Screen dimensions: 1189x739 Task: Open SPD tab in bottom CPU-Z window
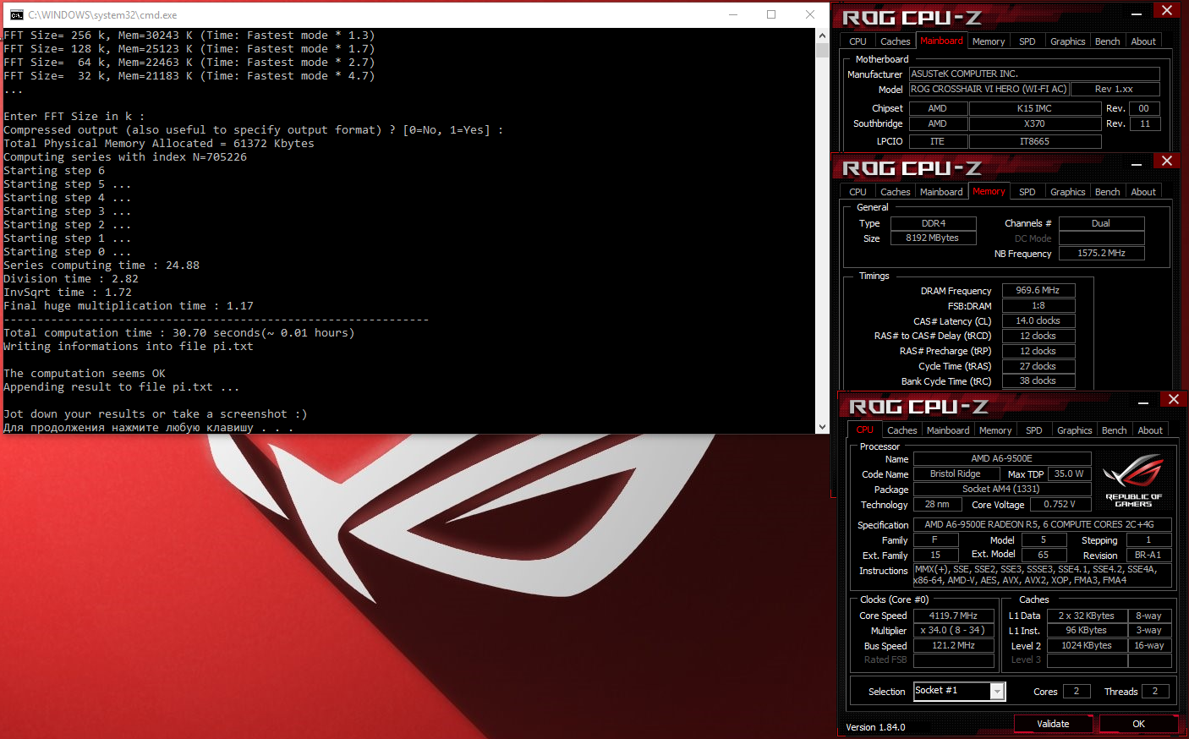(1033, 430)
